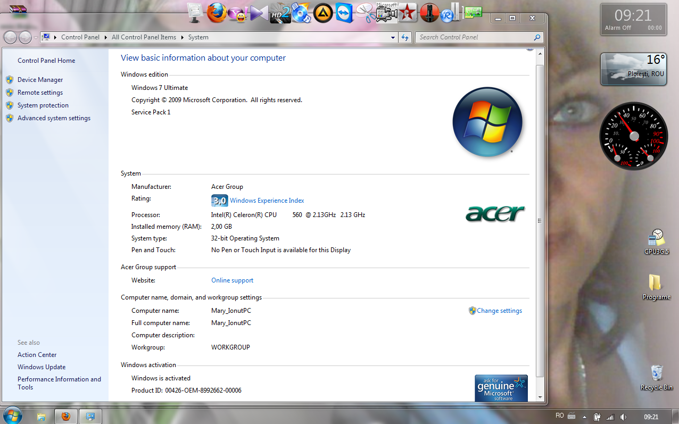Click All Control Panel Items breadcrumb

[144, 37]
